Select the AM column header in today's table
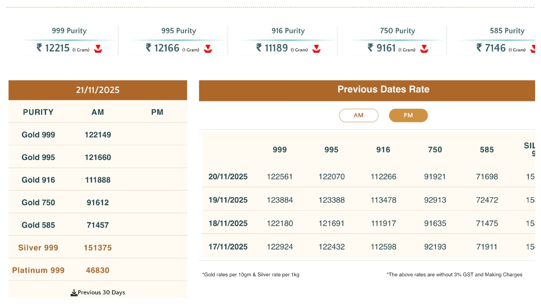This screenshot has height=304, width=541. click(x=98, y=112)
